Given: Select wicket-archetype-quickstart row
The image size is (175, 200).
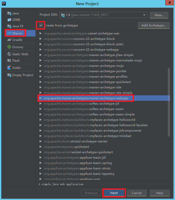Looking at the screenshot, I should 104,152.
